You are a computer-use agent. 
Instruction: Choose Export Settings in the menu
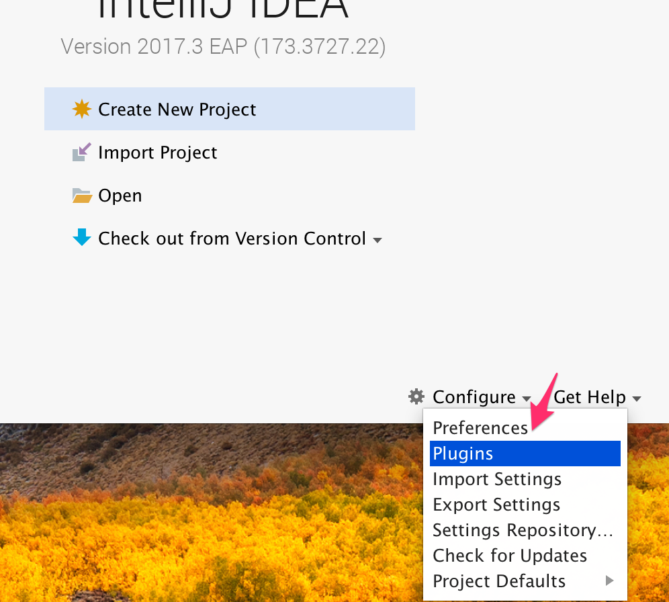tap(496, 505)
